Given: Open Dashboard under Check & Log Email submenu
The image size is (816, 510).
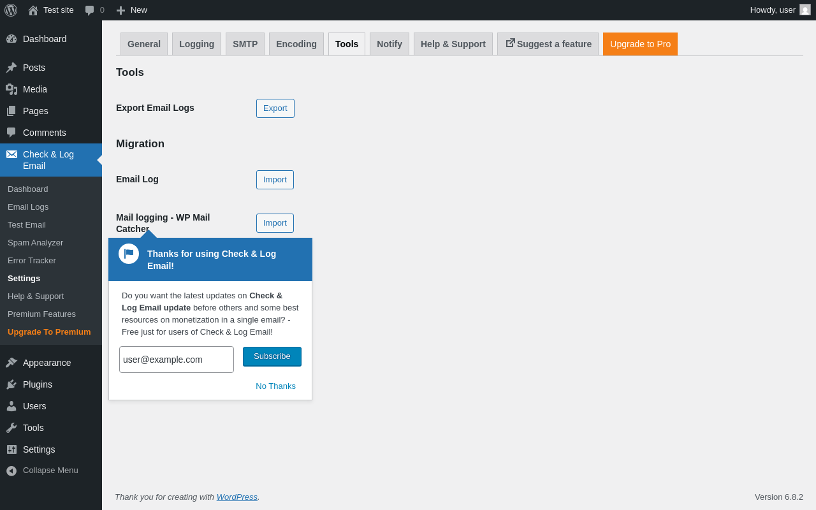Looking at the screenshot, I should coord(28,189).
